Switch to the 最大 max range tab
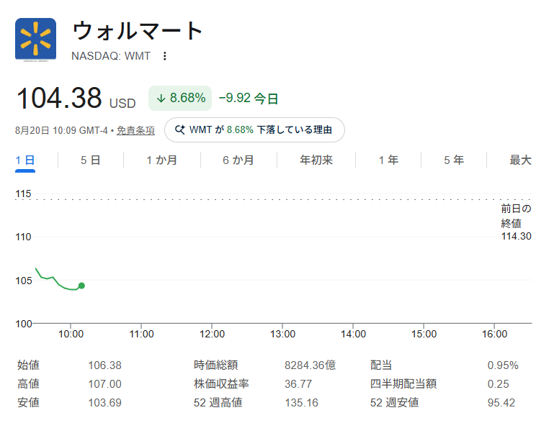Image resolution: width=541 pixels, height=423 pixels. [x=520, y=160]
